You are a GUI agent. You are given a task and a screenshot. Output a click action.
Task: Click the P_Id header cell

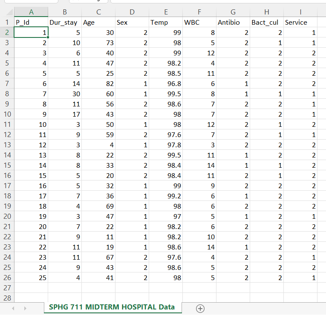point(31,22)
